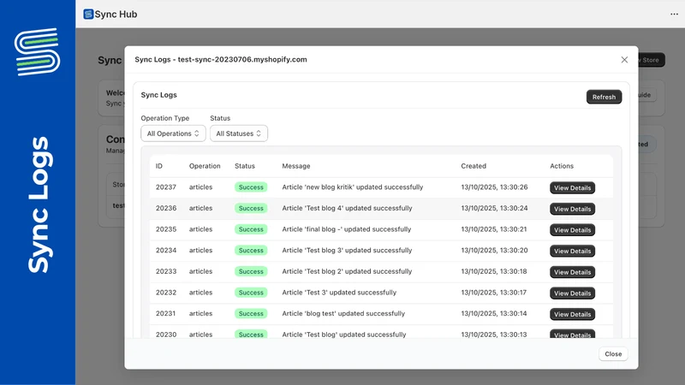Click timestamp 13/10/2025, 13:30:26
Viewport: 685px width, 385px height.
coord(494,187)
